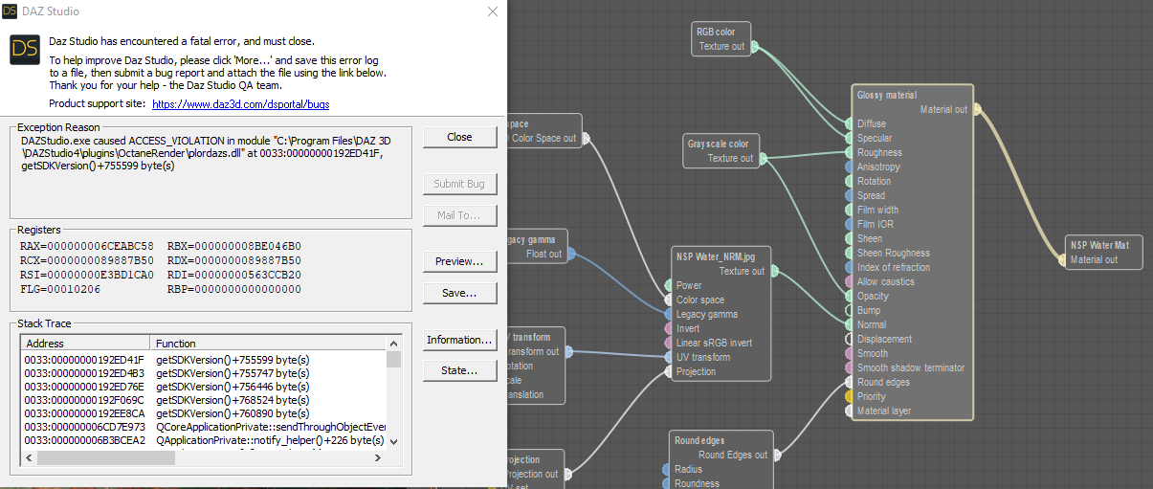Click the Bump input pin on Glossy material

(x=849, y=310)
